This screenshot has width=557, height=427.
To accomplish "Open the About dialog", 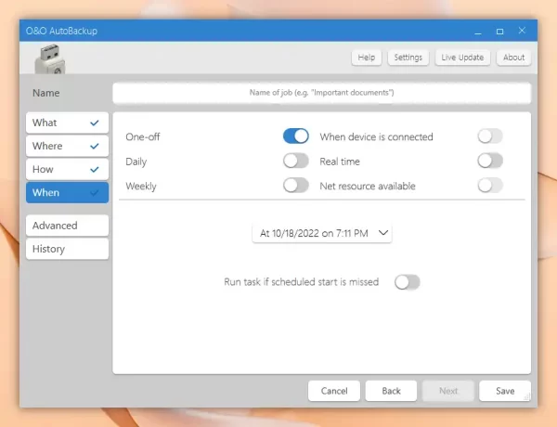I will click(x=513, y=58).
